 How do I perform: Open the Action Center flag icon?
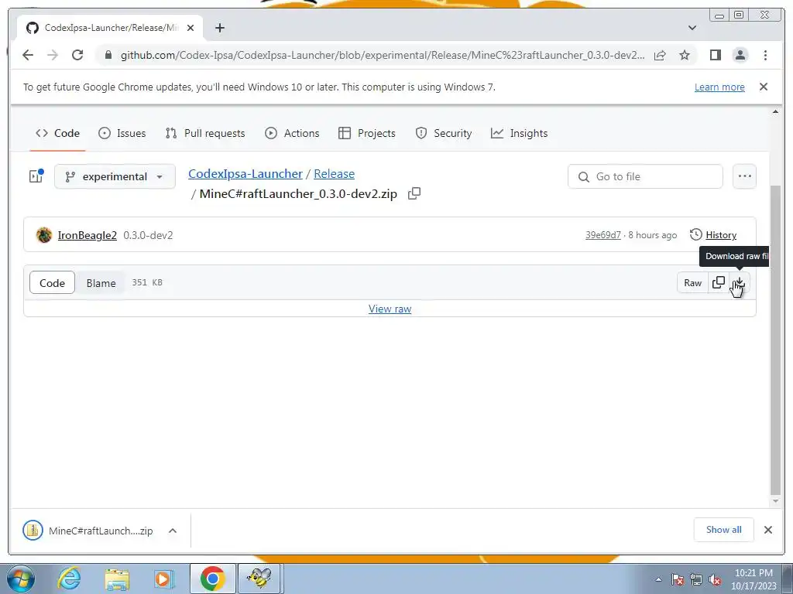pyautogui.click(x=678, y=579)
